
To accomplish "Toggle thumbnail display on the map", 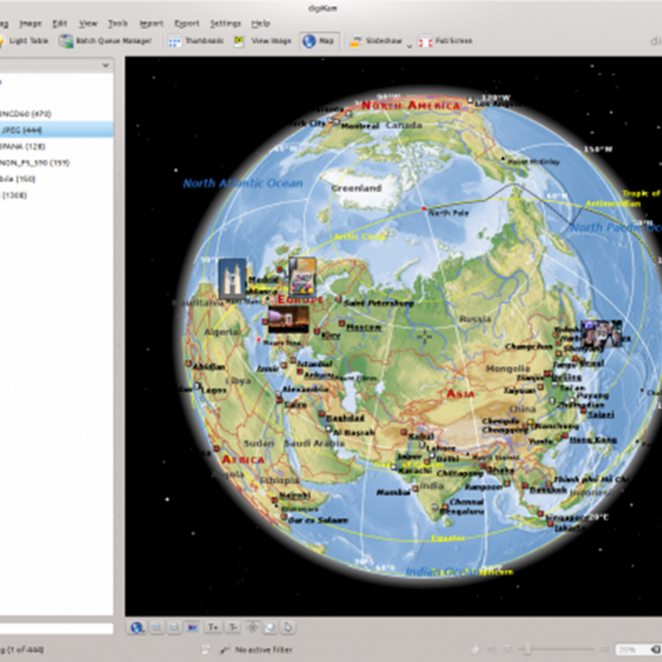I will click(x=192, y=627).
